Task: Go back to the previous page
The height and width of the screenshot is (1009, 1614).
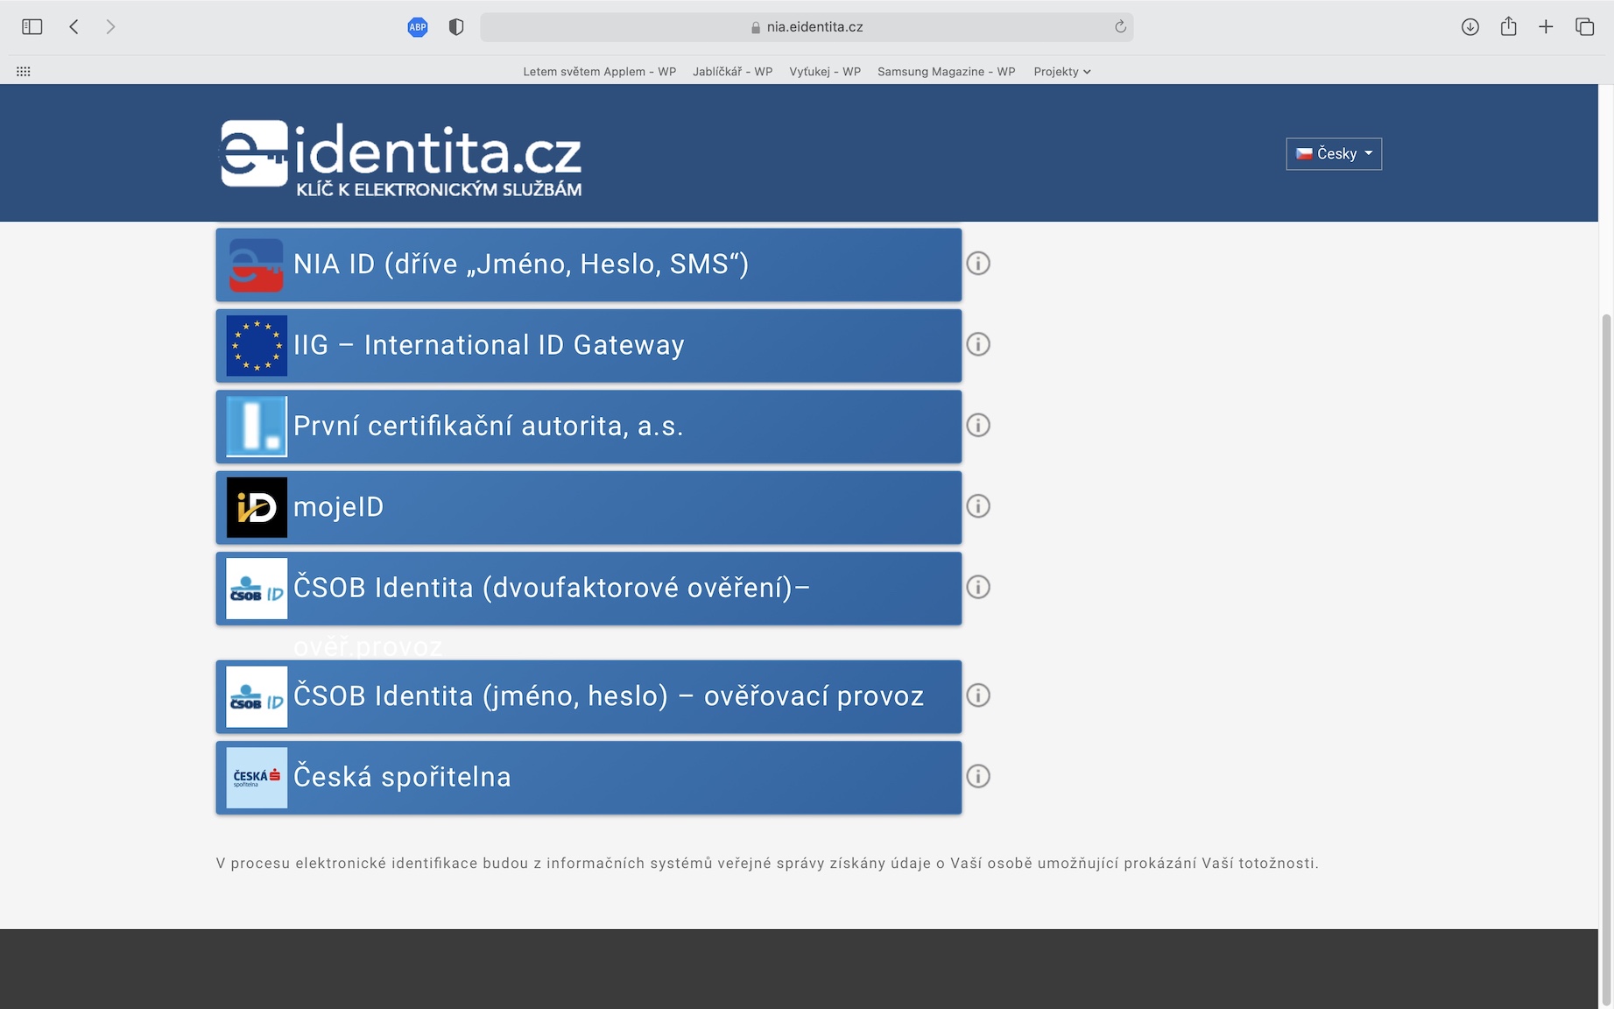Action: click(x=74, y=27)
